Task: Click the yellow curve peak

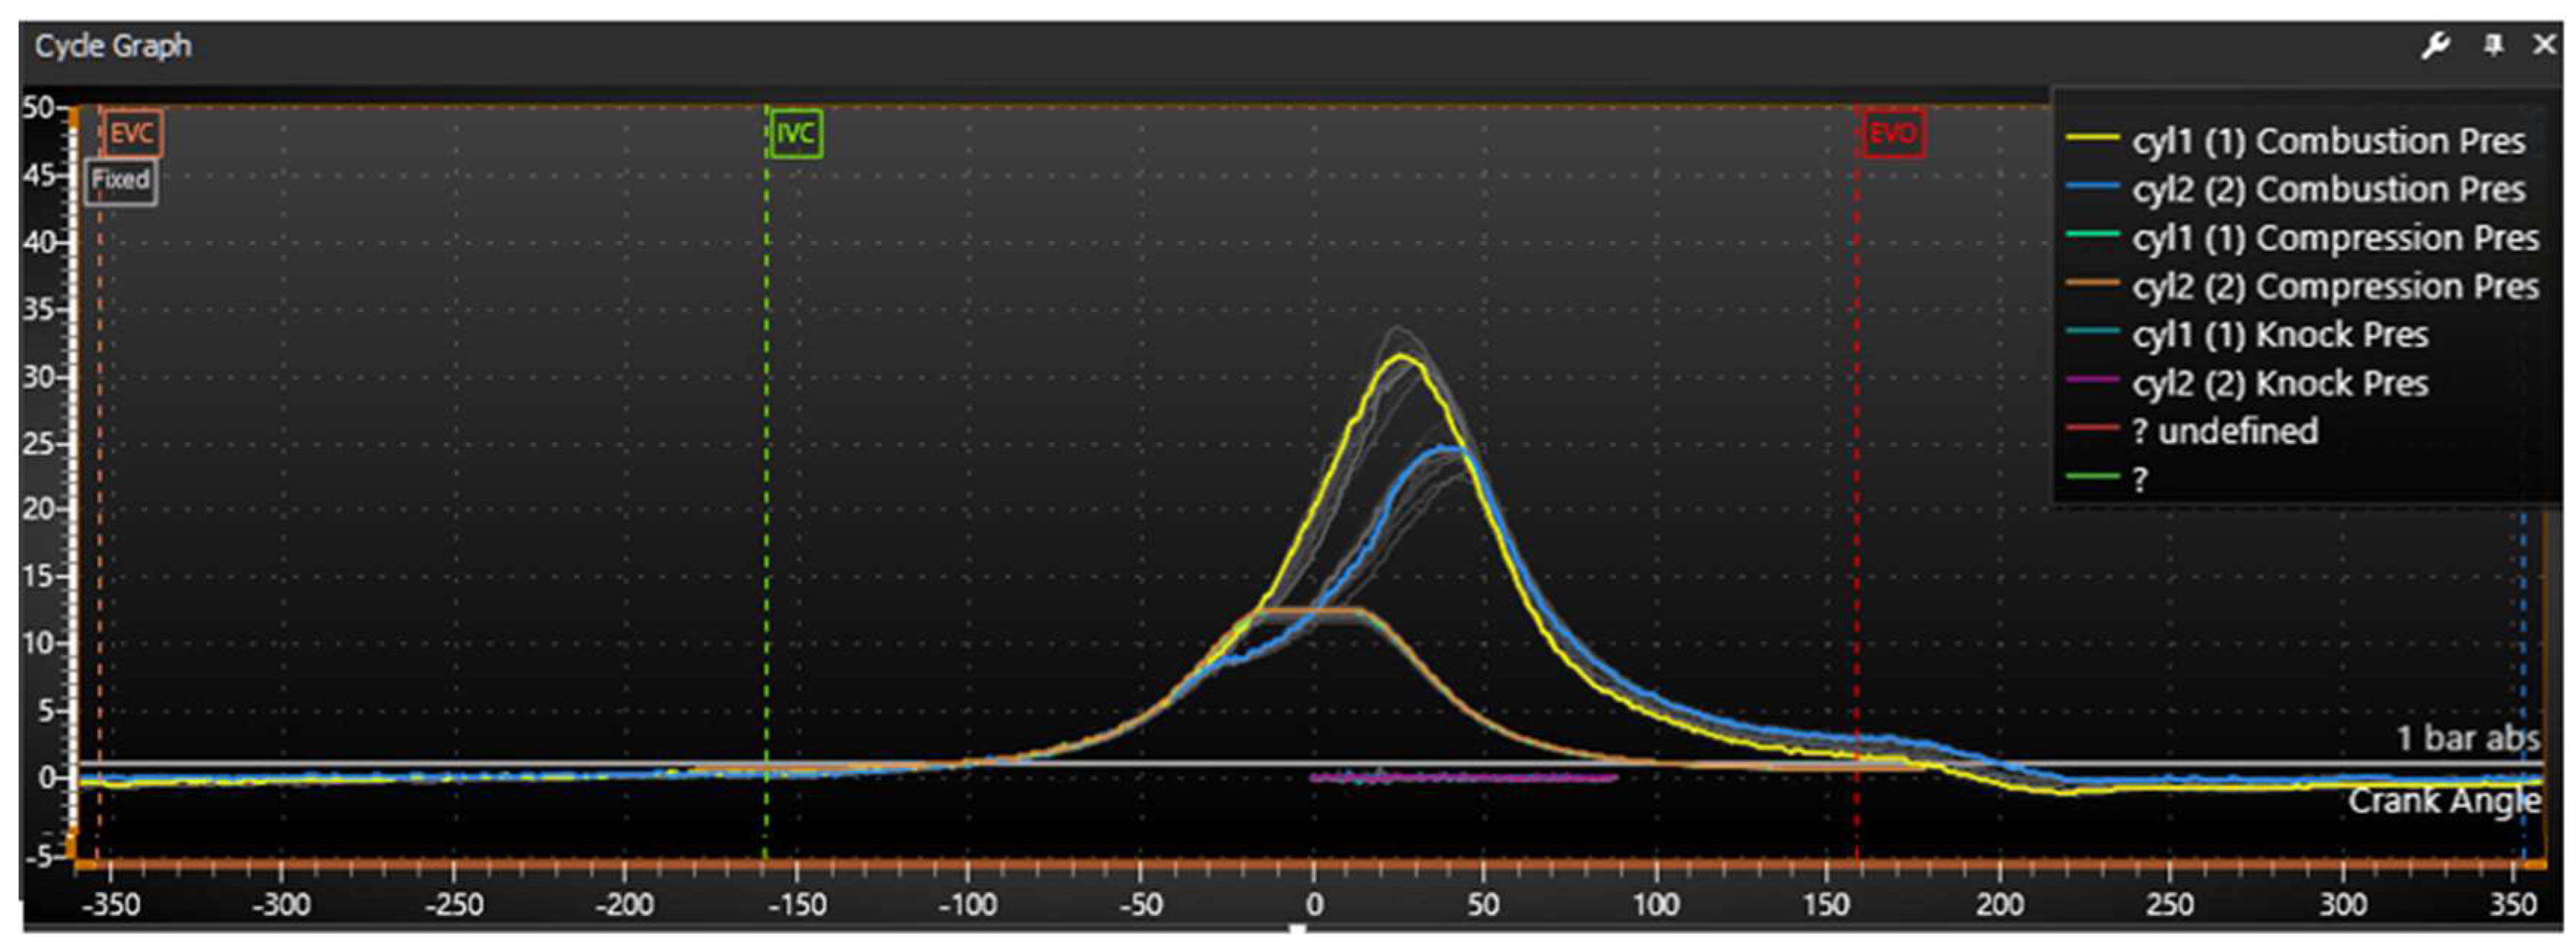Action: [1402, 357]
